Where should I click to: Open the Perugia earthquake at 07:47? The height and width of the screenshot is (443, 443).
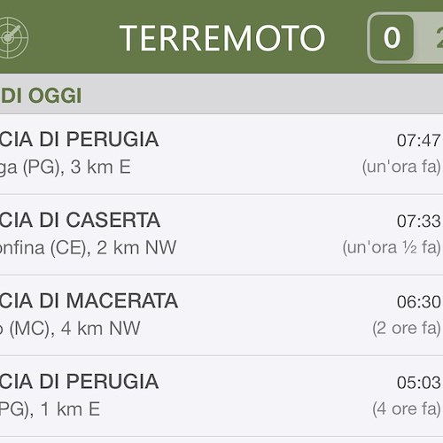click(221, 154)
